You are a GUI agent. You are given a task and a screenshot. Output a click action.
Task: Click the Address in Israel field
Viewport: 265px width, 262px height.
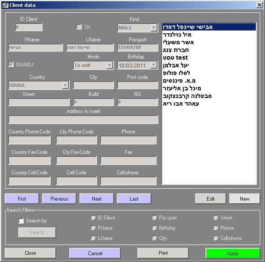point(83,120)
